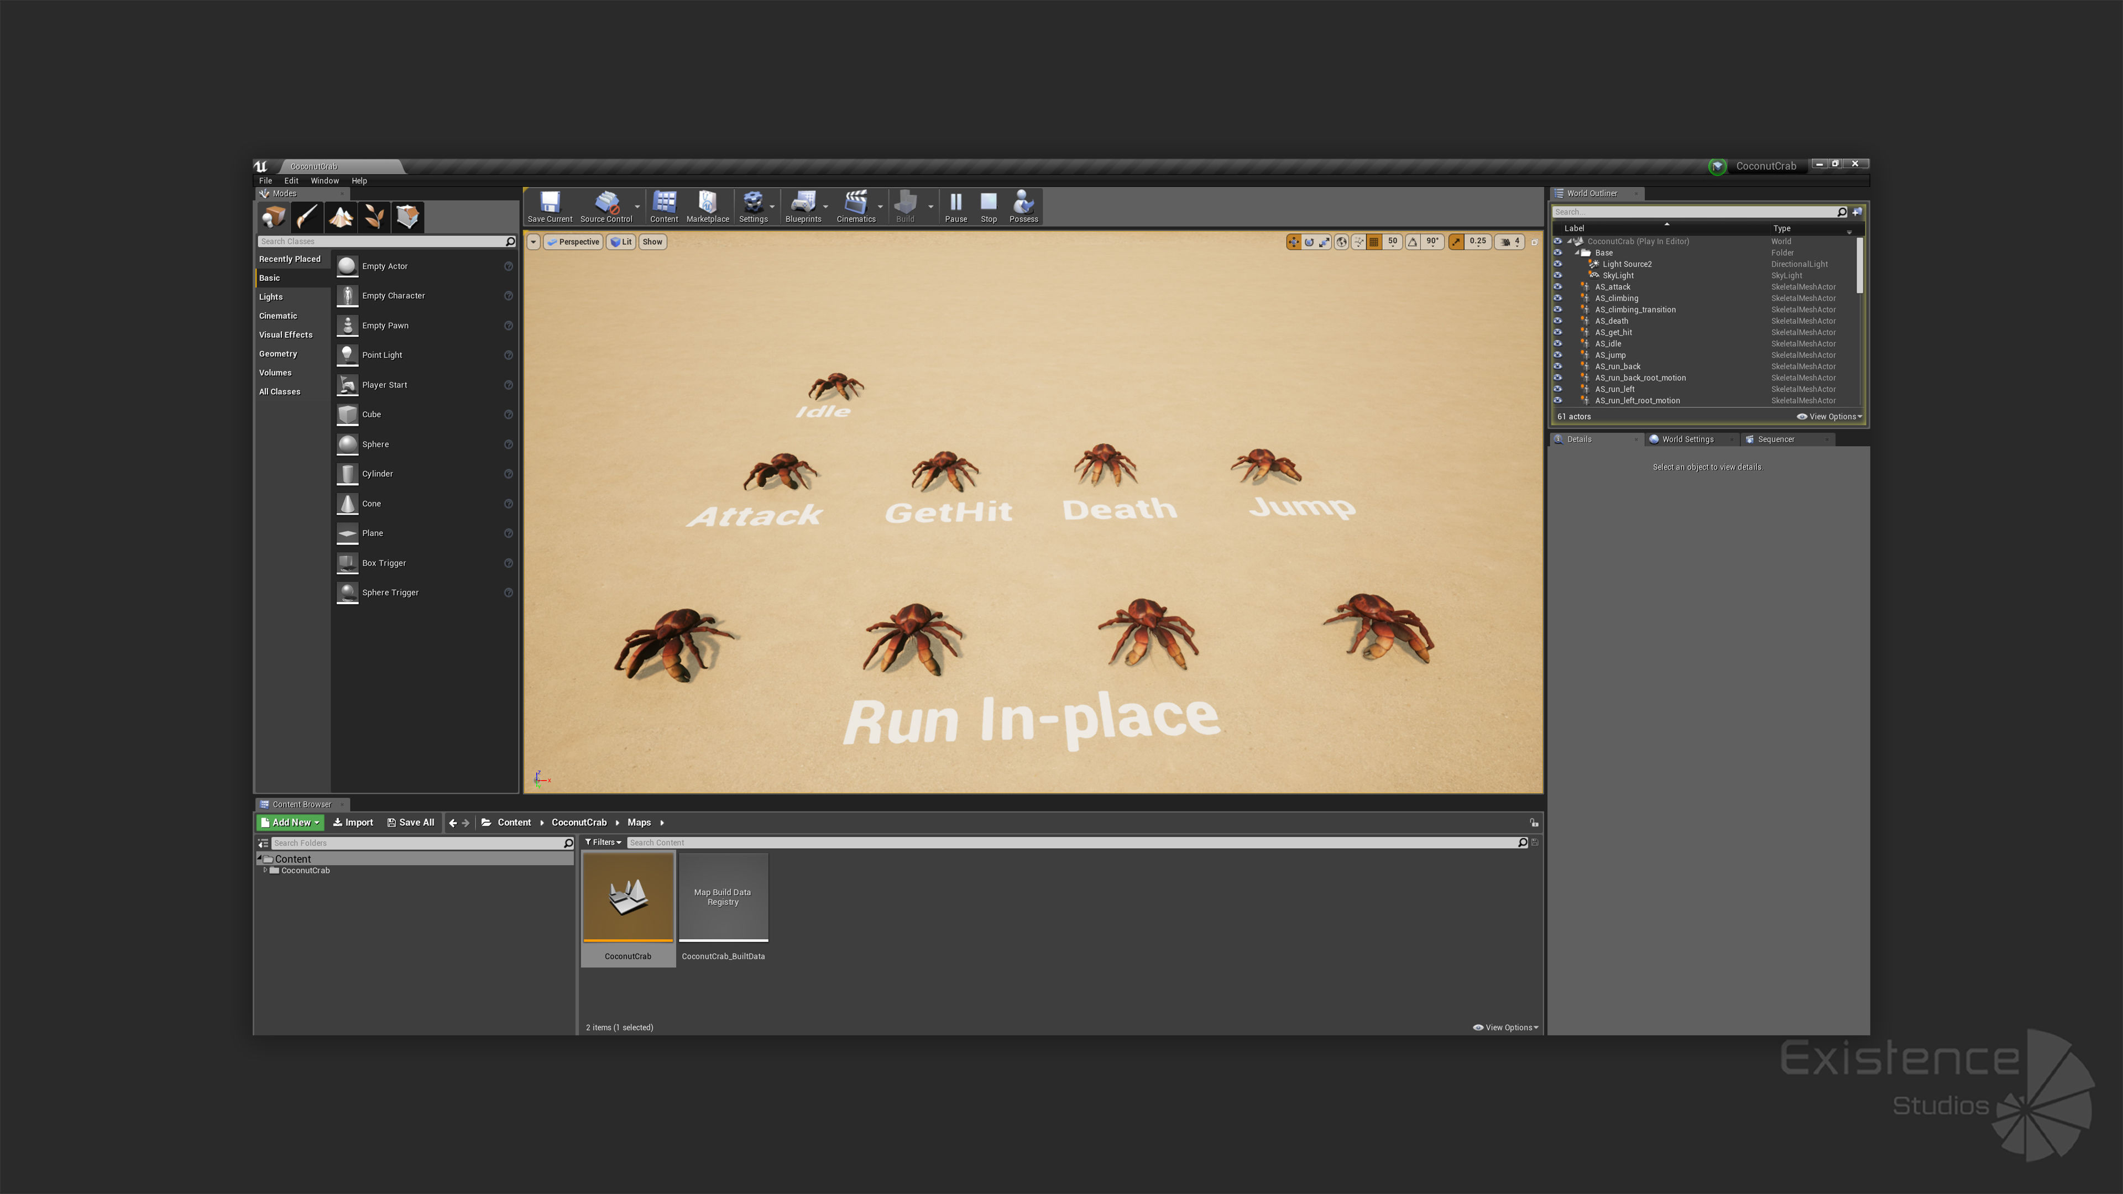Open the Perspective viewport type dropdown
The image size is (2123, 1194).
(x=574, y=242)
